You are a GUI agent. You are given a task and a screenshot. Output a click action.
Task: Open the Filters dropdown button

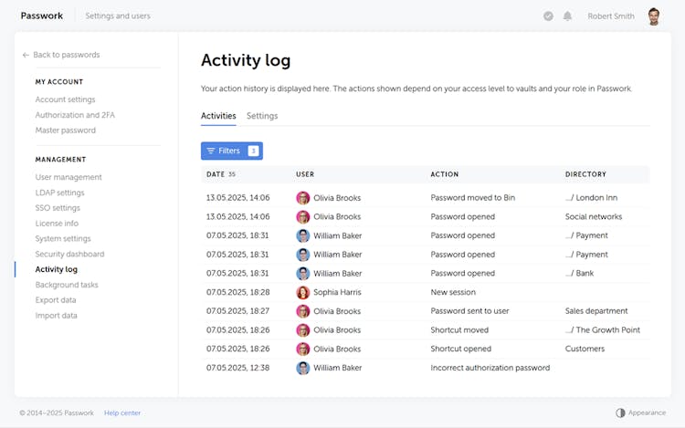(231, 151)
